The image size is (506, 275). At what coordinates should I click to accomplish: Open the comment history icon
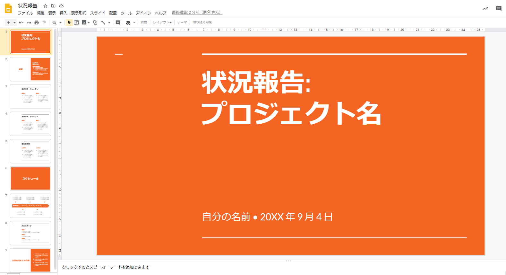(x=499, y=9)
